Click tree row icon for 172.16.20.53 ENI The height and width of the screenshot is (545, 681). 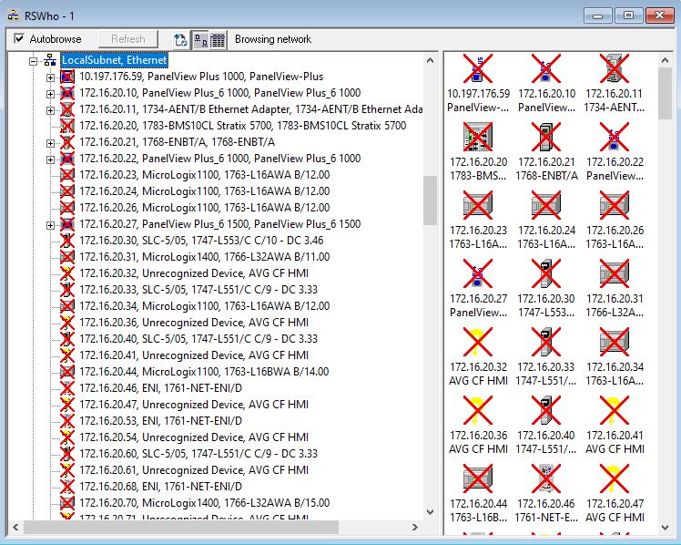[x=66, y=421]
